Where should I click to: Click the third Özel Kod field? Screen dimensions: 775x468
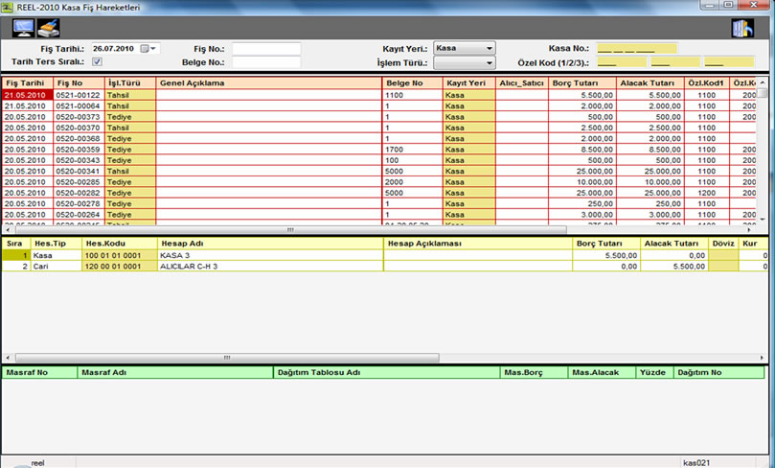(729, 62)
